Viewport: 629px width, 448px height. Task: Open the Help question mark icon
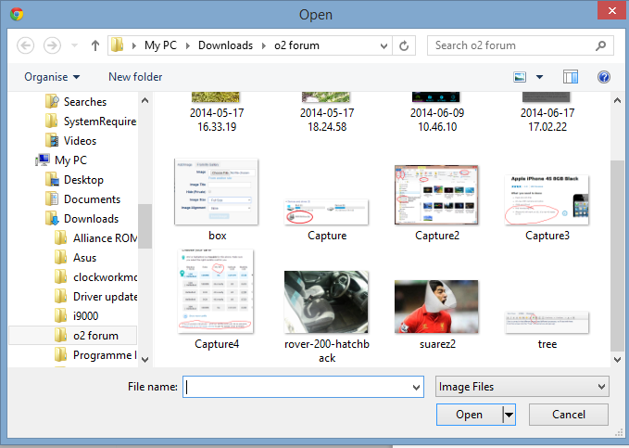pos(603,77)
